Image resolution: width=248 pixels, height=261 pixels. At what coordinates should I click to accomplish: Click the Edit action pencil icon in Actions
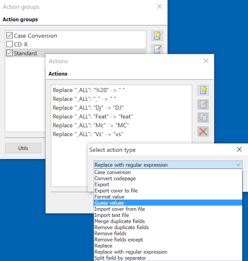pyautogui.click(x=203, y=104)
